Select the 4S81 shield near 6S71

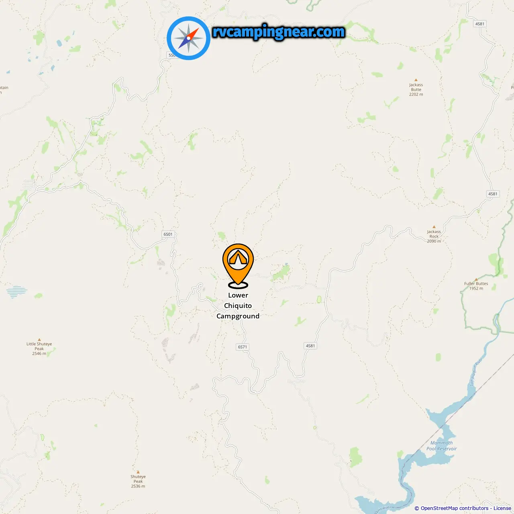pos(310,346)
